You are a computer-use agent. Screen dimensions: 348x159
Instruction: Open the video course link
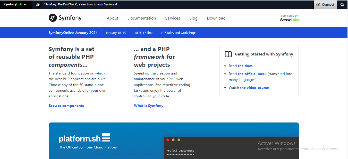pos(254,88)
